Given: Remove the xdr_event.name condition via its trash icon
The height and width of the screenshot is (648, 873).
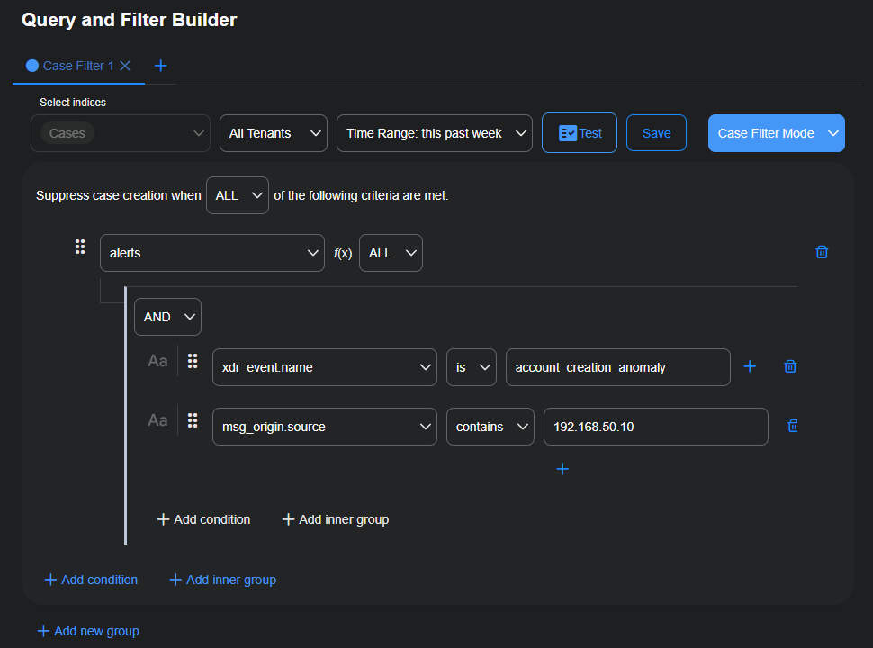Looking at the screenshot, I should click(789, 366).
